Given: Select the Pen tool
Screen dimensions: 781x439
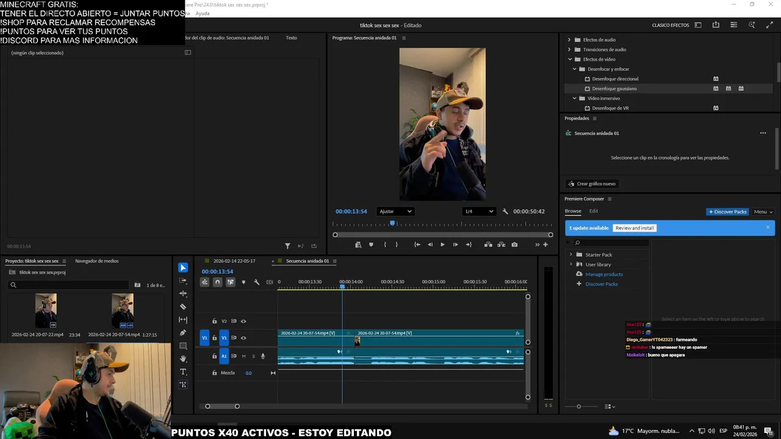Looking at the screenshot, I should tap(183, 333).
